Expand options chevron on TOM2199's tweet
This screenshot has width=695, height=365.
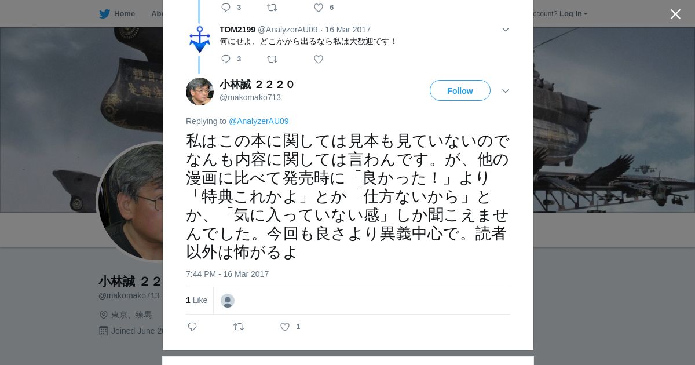505,30
